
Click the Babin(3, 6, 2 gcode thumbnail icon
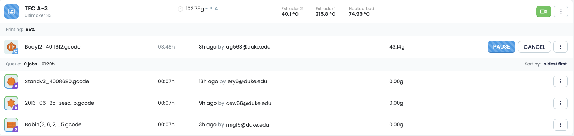coord(11,124)
